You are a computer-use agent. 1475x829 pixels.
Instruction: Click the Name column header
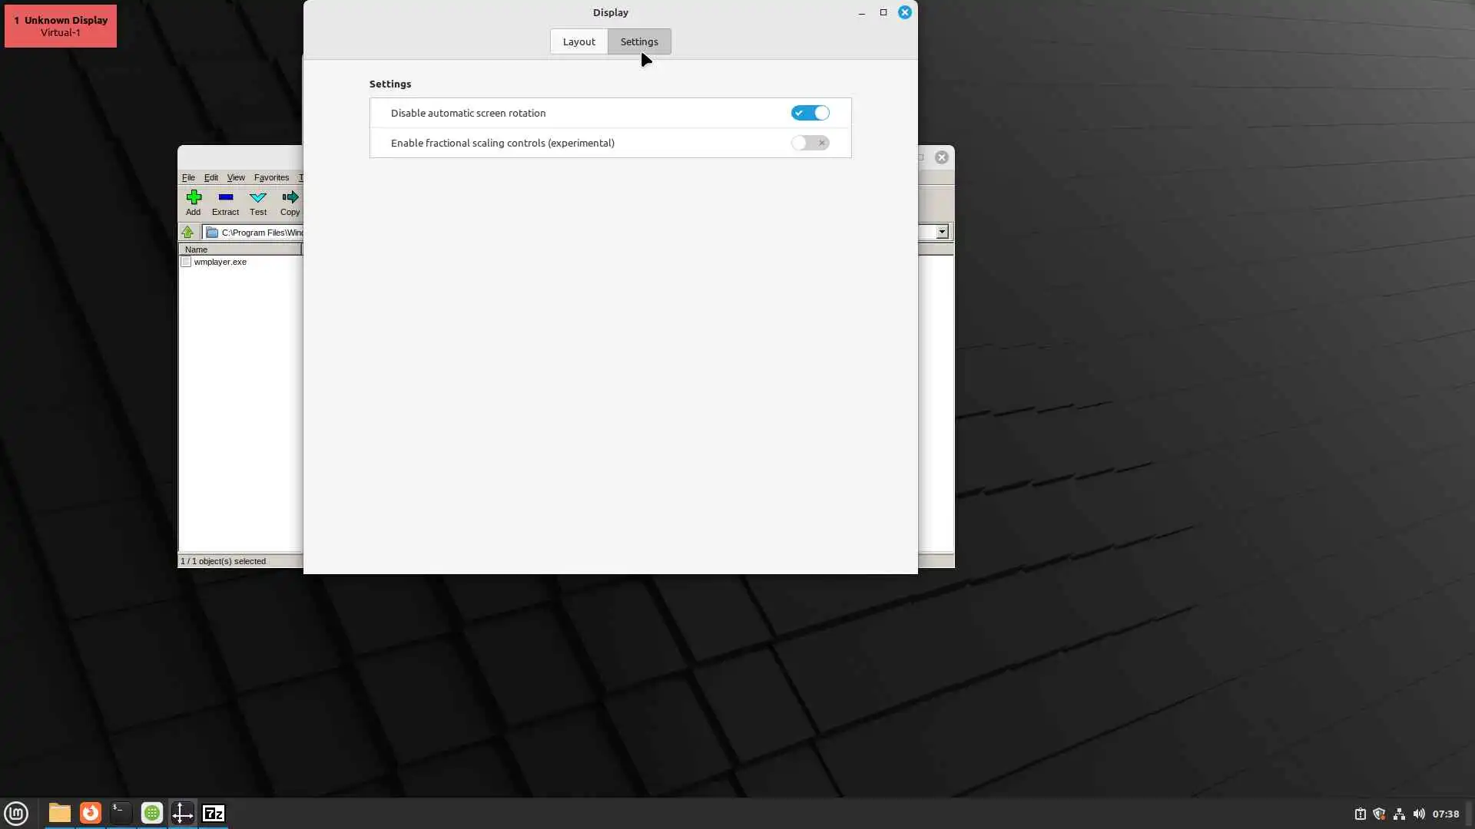pos(238,249)
